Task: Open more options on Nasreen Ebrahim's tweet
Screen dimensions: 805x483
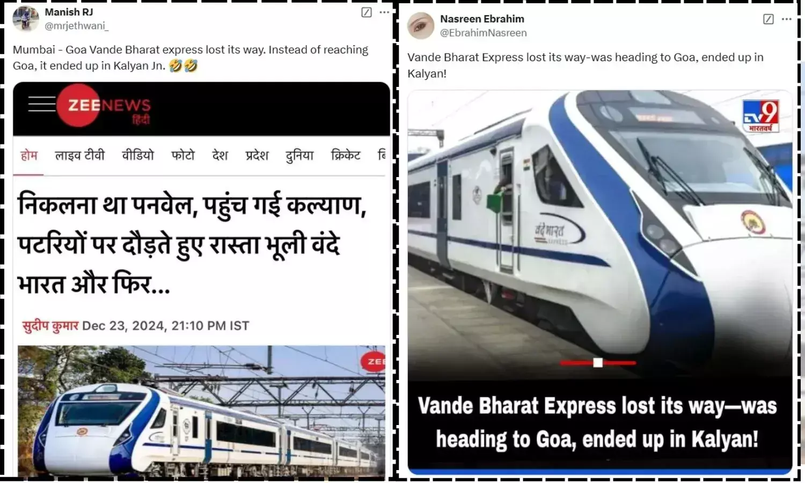Action: (787, 19)
